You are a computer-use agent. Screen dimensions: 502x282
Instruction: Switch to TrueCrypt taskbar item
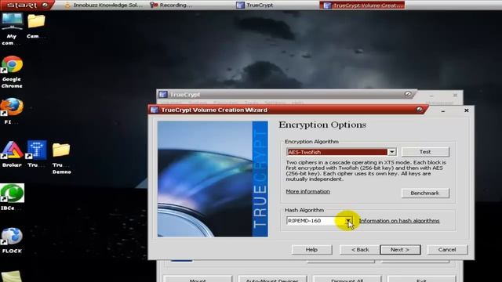coord(255,5)
